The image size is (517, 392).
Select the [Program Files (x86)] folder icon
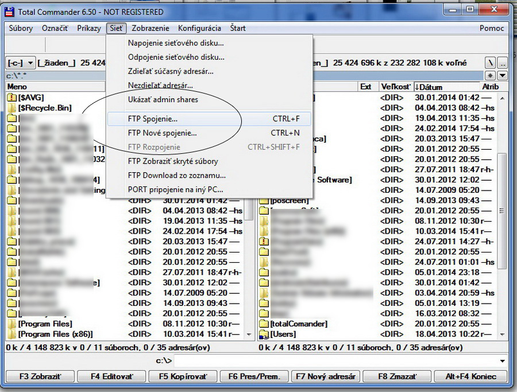tap(12, 334)
